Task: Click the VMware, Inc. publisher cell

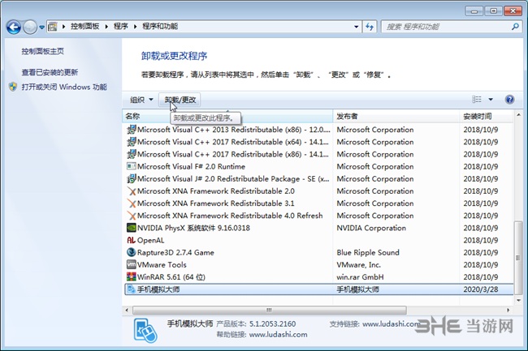Action: pyautogui.click(x=358, y=265)
